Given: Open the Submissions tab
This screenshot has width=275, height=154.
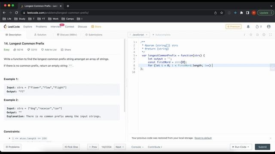Looking at the screenshot, I should click(94, 35).
